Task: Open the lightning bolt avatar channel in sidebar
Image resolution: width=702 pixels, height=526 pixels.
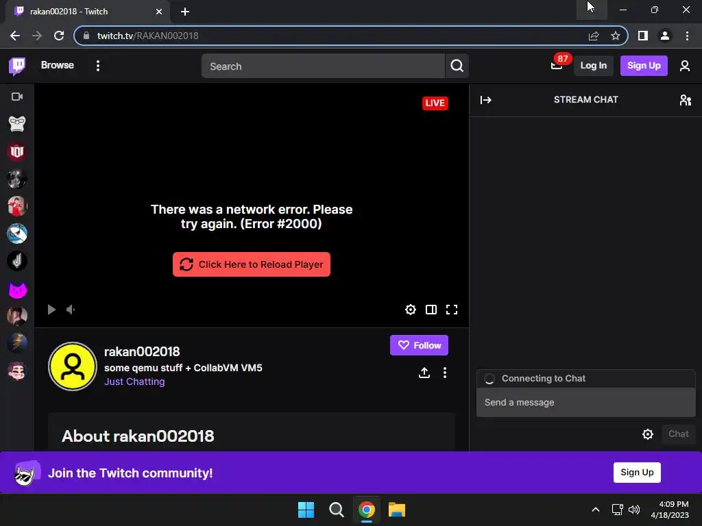Action: pyautogui.click(x=17, y=344)
